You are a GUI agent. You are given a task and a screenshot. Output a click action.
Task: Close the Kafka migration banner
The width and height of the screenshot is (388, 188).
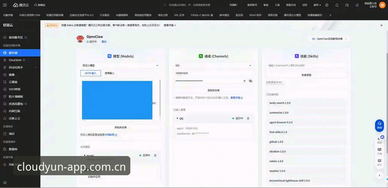[x=381, y=25]
